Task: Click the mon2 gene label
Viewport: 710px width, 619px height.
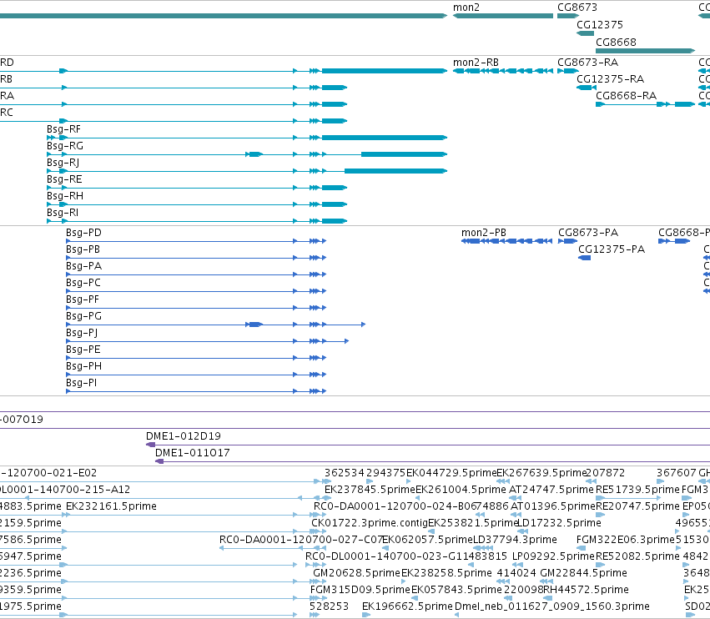Action: coord(466,8)
